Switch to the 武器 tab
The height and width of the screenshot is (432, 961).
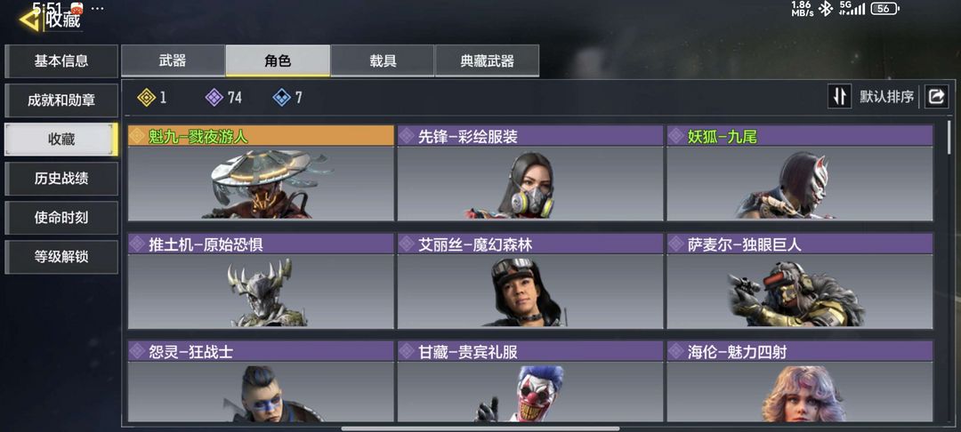[x=173, y=60]
